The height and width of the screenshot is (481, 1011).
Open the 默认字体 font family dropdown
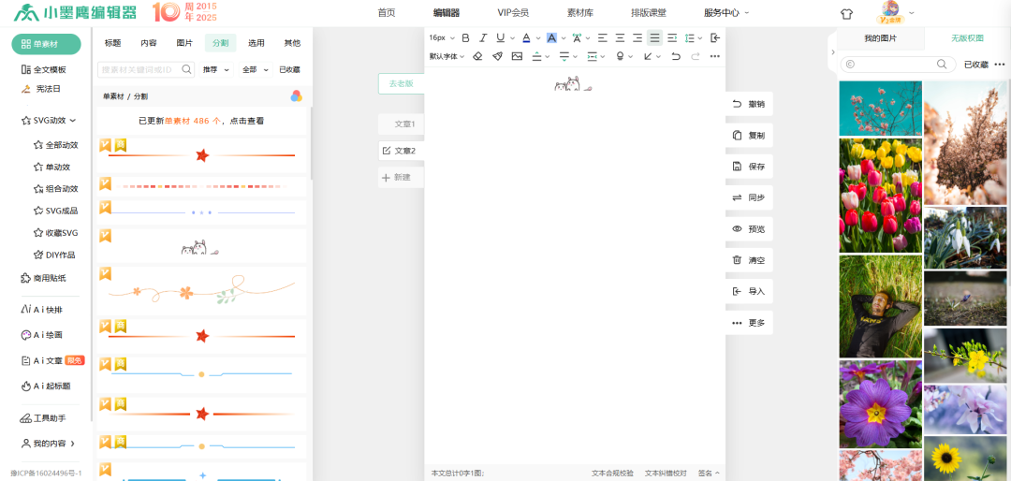coord(447,56)
